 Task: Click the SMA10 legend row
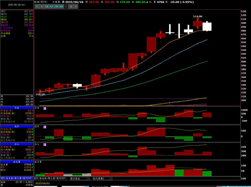coord(17,14)
